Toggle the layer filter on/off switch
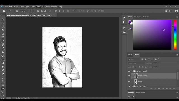The height and width of the screenshot is (101, 179). [159, 59]
